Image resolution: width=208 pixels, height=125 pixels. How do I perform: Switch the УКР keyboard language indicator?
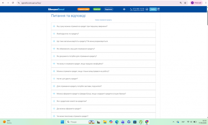pyautogui.click(x=183, y=122)
